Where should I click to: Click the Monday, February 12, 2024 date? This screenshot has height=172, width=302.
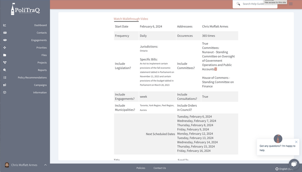tap(195, 134)
